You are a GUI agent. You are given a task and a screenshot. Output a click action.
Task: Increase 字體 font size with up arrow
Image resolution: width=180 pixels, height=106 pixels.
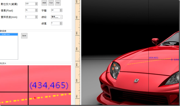pyautogui.click(x=61, y=9)
